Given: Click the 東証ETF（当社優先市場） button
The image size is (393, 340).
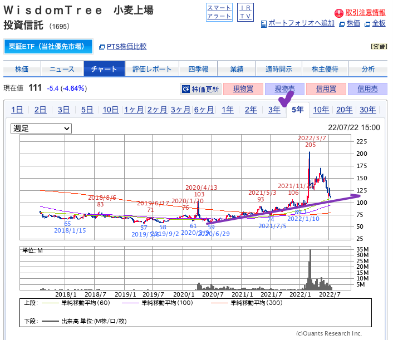Looking at the screenshot, I should [x=48, y=46].
